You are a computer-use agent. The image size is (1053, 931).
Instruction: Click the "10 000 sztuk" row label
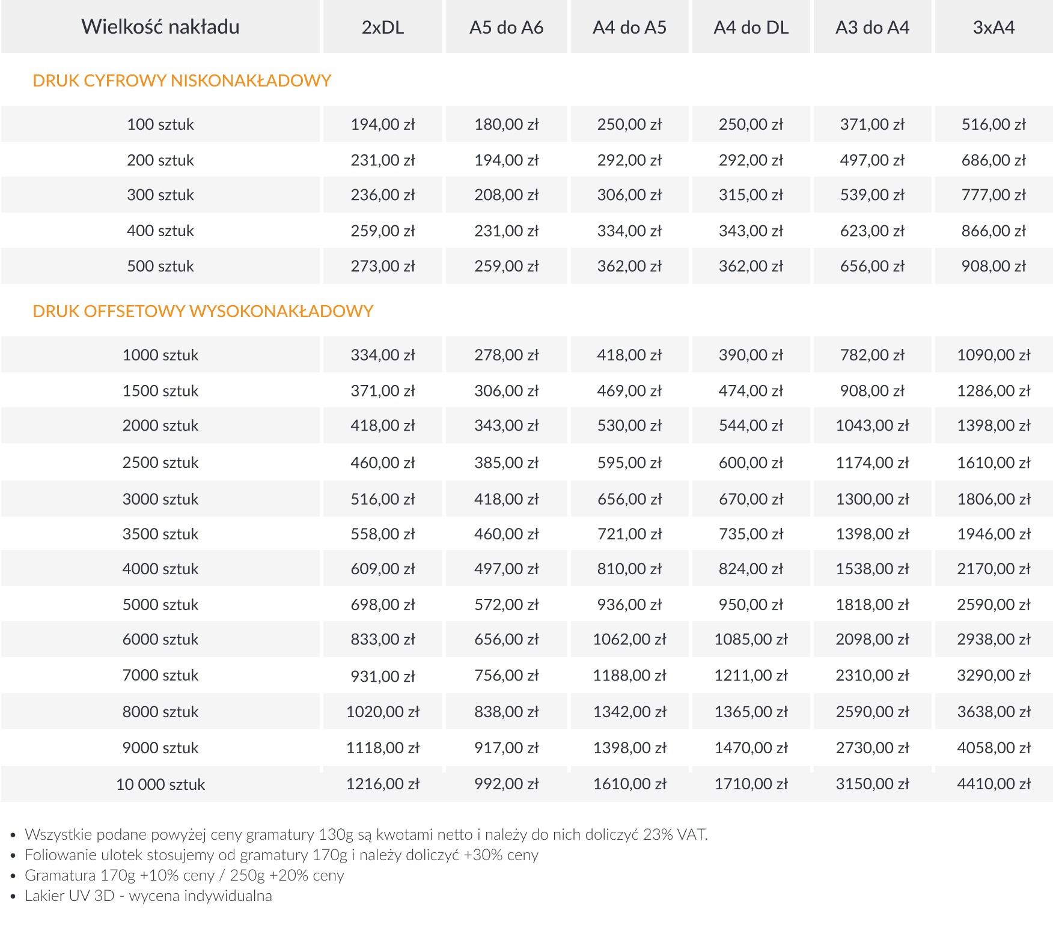click(160, 784)
